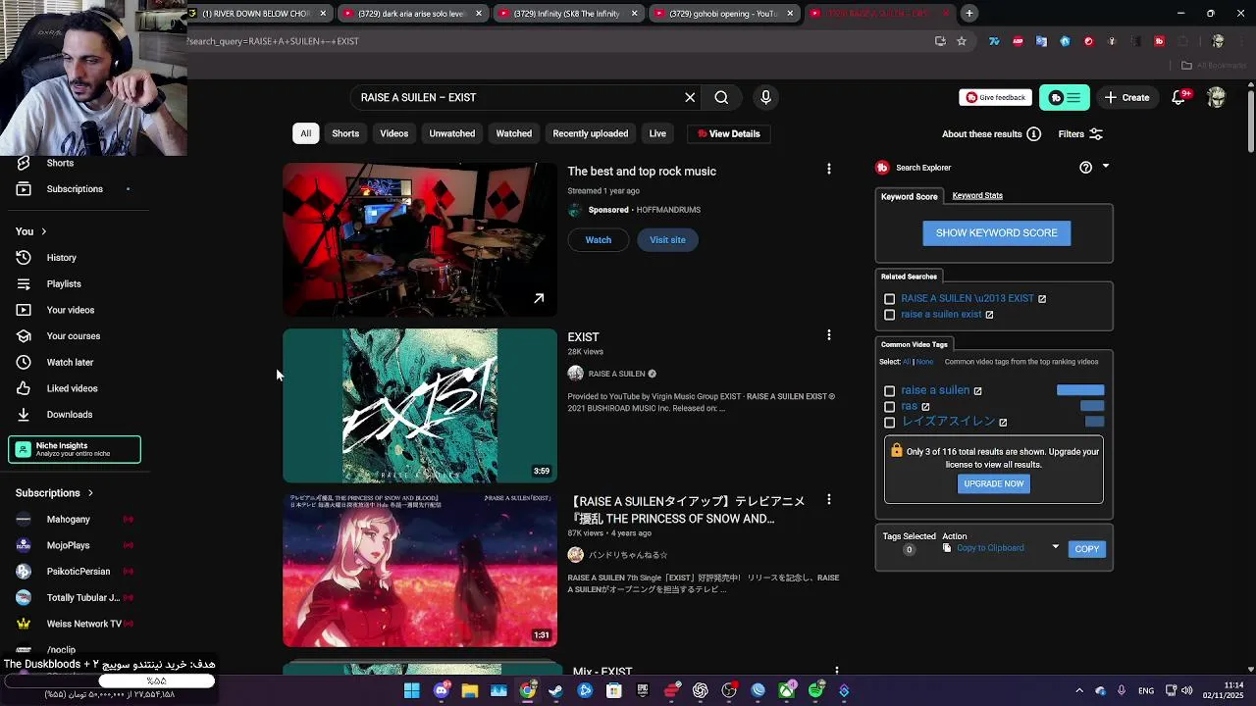Open Spotify from the taskbar

pos(815,691)
